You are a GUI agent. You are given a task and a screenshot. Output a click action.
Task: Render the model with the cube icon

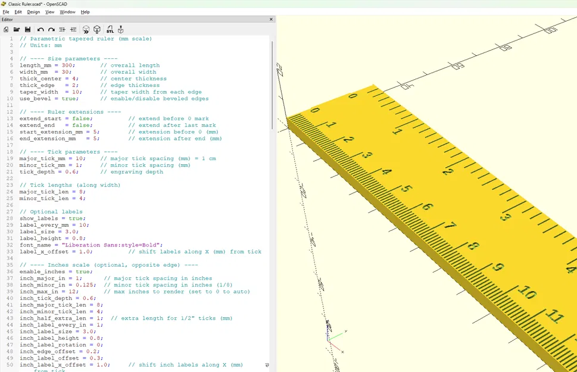pyautogui.click(x=97, y=29)
